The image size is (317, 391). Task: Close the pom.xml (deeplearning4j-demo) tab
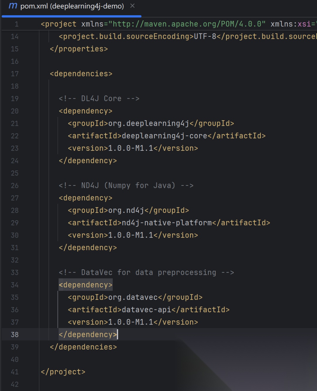[132, 6]
